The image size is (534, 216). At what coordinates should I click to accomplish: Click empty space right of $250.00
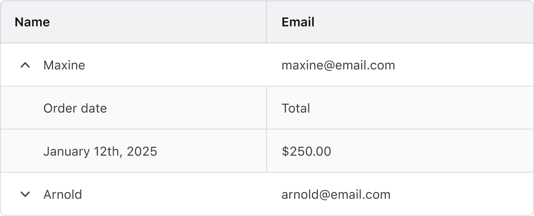click(432, 151)
